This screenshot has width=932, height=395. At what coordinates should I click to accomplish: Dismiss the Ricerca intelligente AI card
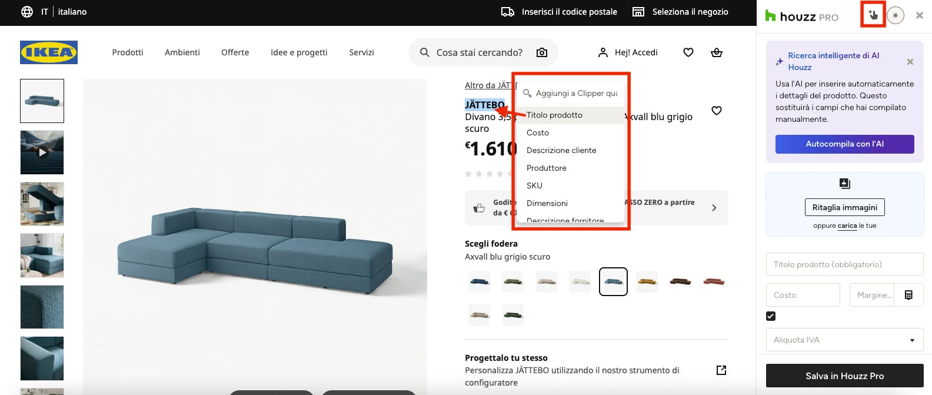click(x=910, y=62)
